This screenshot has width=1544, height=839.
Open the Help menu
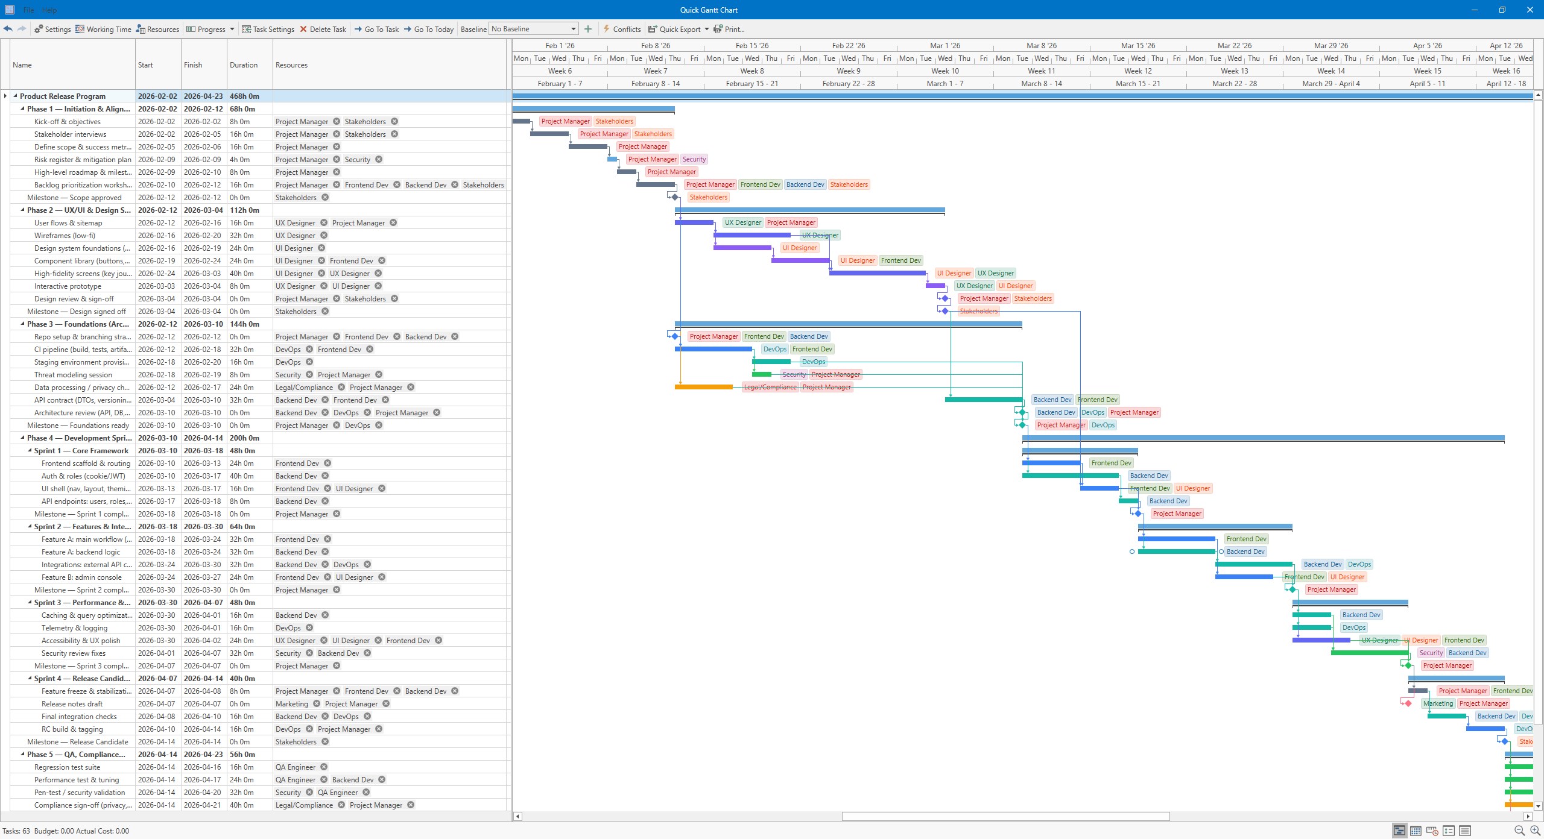pos(50,10)
